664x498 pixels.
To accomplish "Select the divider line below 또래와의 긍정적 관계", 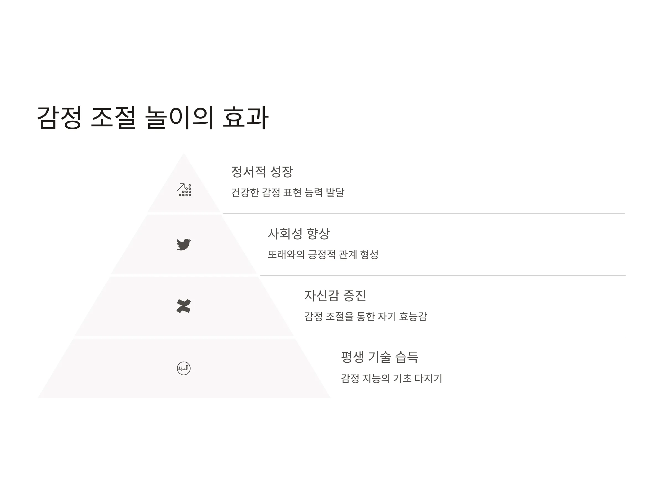I will [x=443, y=276].
